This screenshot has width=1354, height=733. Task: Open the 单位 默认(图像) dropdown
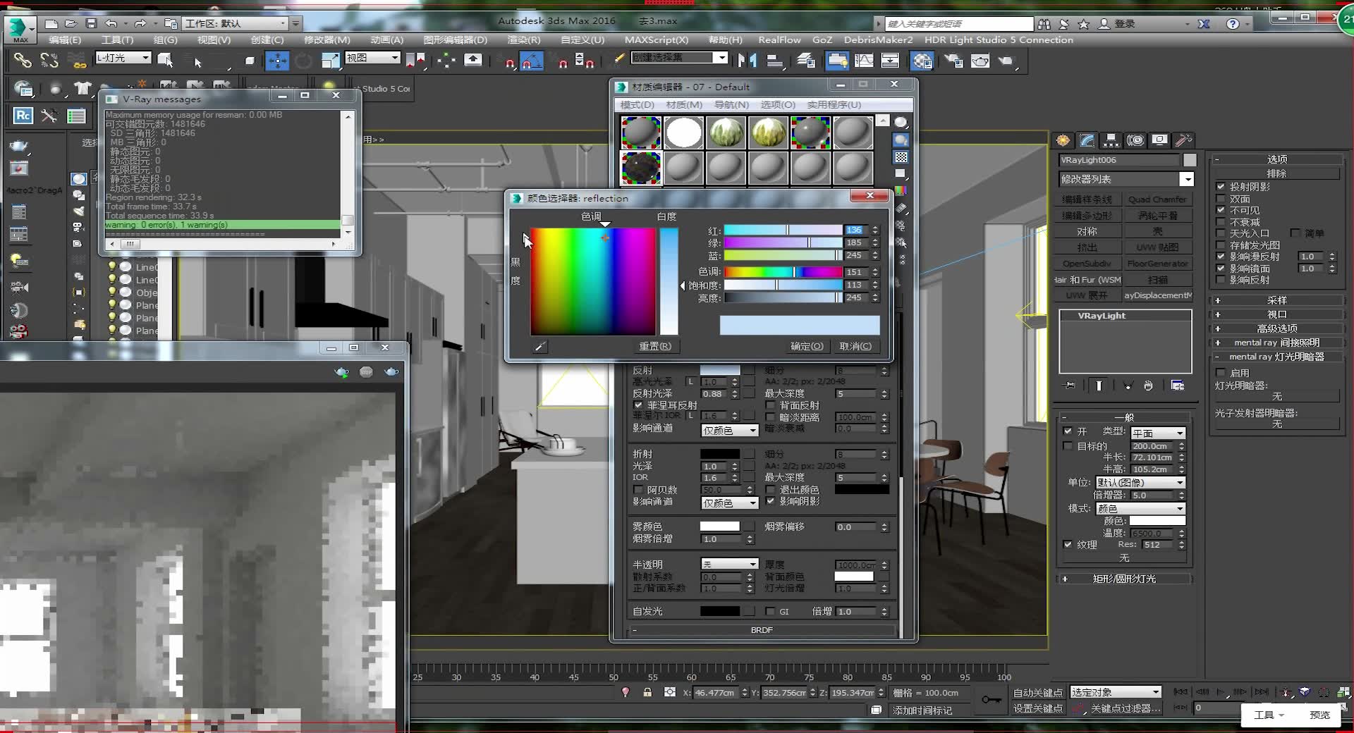pos(1140,482)
